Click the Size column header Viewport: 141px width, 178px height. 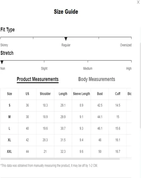pos(10,94)
